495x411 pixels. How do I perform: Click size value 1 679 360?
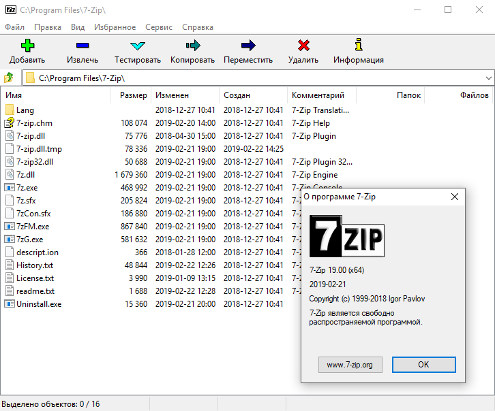pos(131,175)
